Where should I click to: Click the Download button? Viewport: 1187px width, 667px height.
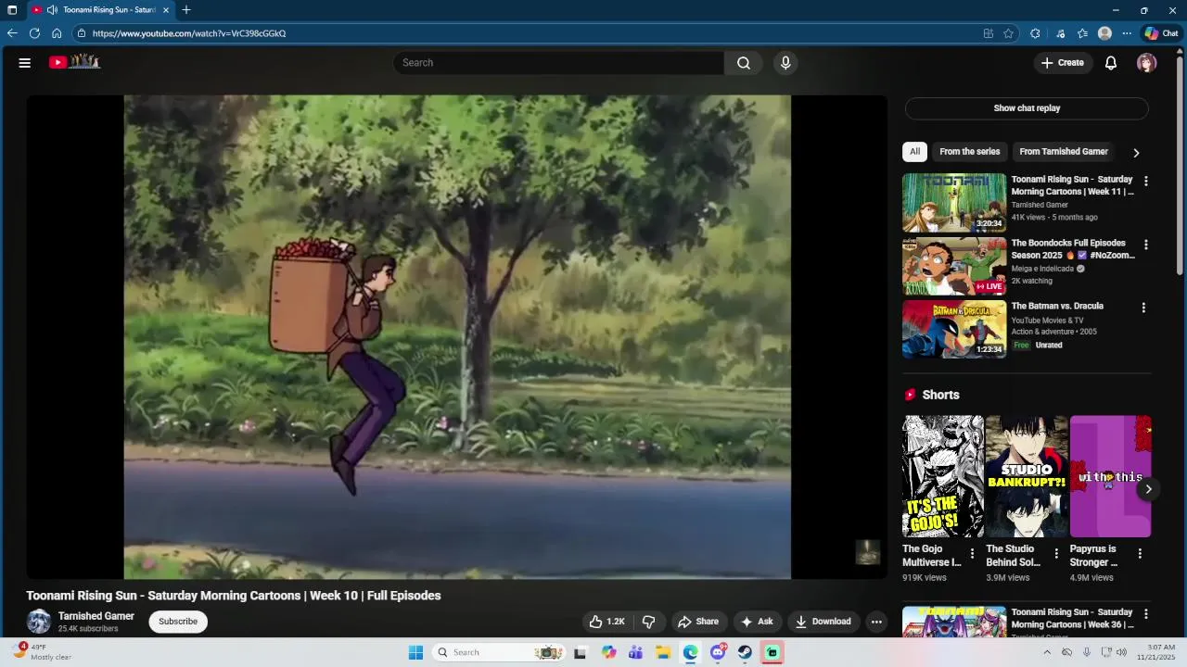(x=823, y=622)
